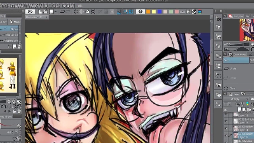Create a new canvas file
254x143 pixels.
(x=40, y=12)
